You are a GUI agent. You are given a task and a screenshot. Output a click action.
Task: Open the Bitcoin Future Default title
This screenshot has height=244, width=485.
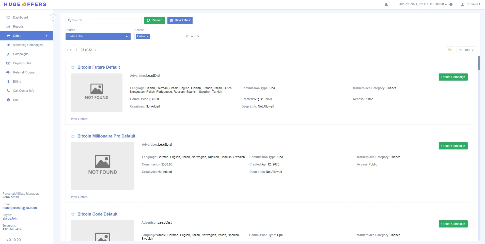pos(99,67)
